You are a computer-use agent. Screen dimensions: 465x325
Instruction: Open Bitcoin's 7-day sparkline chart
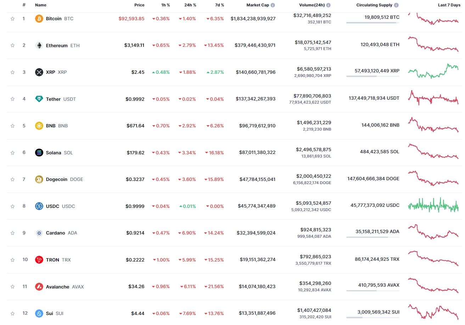pos(433,18)
